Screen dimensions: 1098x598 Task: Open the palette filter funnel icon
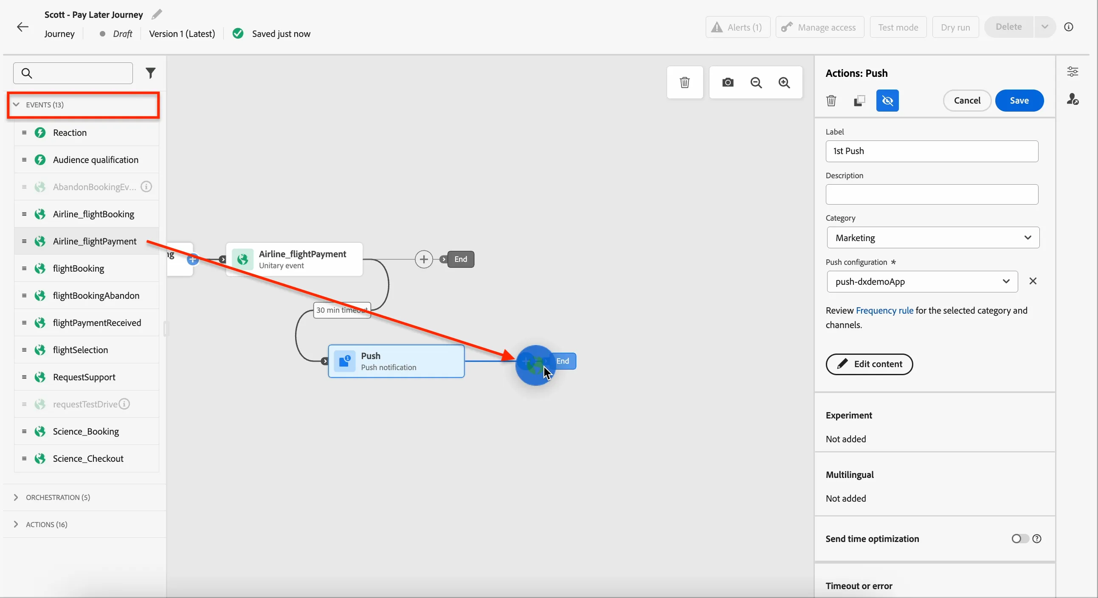[150, 73]
